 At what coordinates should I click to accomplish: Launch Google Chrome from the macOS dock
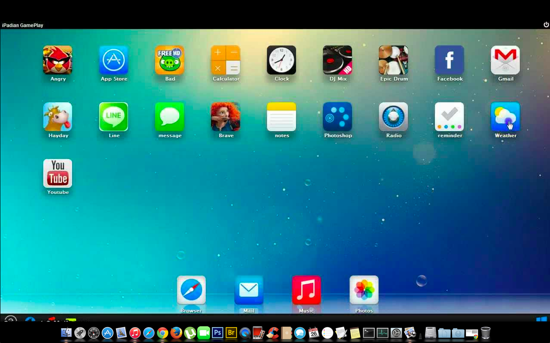pos(162,333)
